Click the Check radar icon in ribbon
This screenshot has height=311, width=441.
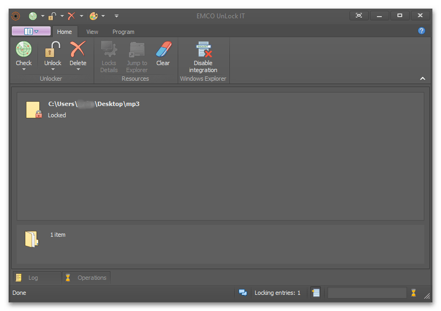click(24, 50)
